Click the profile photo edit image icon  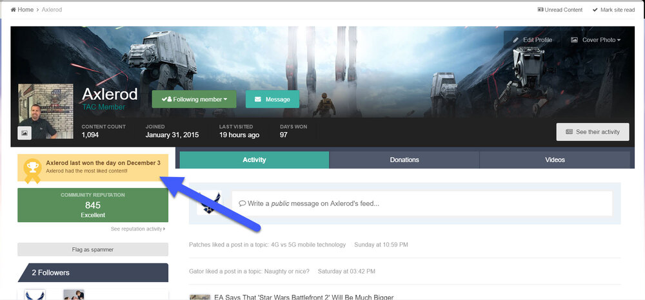[x=25, y=133]
